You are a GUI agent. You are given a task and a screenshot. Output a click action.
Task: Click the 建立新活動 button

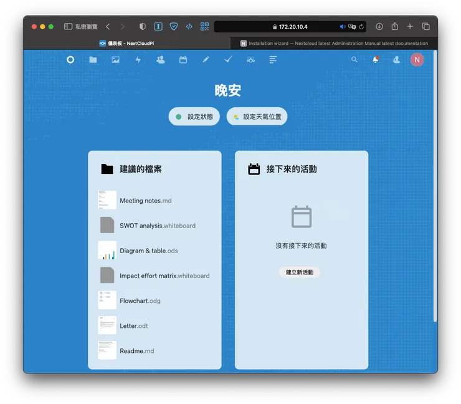pyautogui.click(x=300, y=272)
